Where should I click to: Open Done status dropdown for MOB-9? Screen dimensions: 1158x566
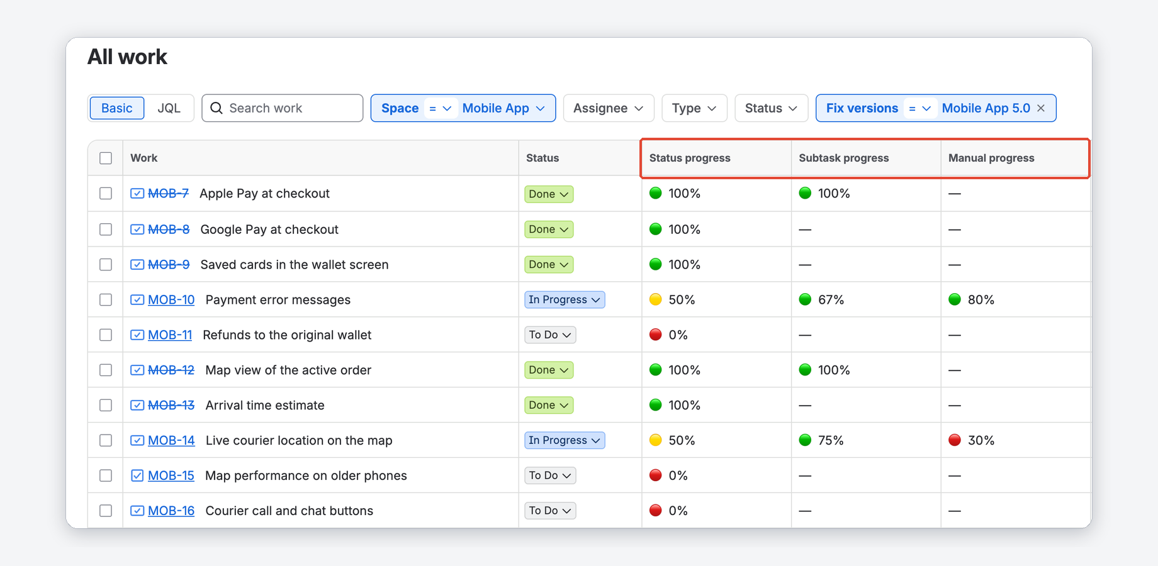549,264
